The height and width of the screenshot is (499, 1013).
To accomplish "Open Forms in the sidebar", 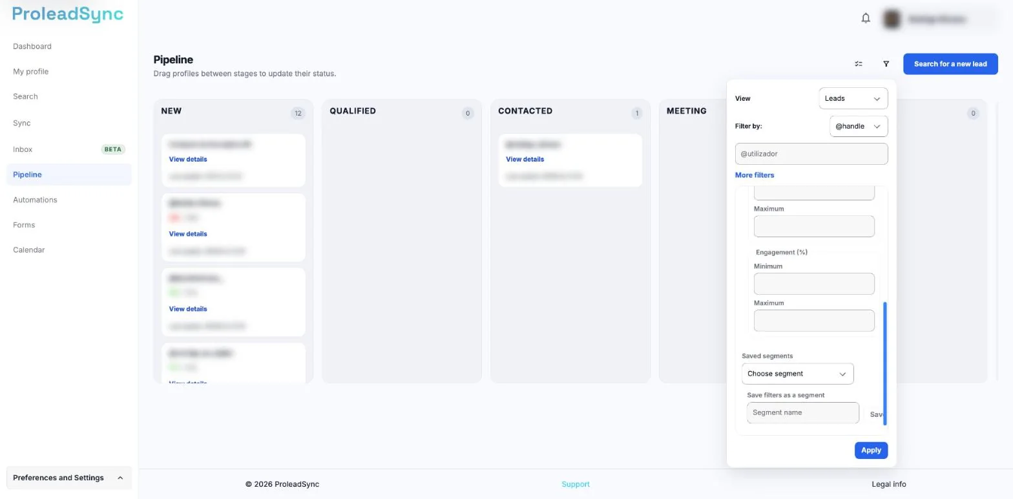I will point(24,225).
